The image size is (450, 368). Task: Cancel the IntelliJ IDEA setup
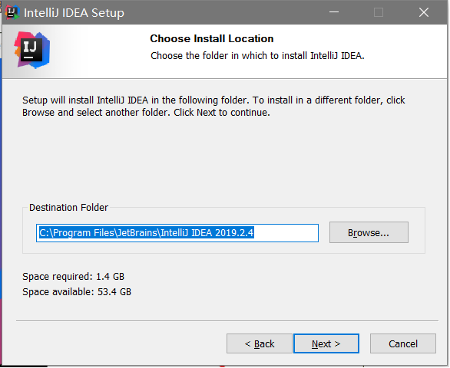tap(403, 343)
